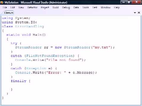Click the 'static void Main()' declaration
The height and width of the screenshot is (106, 142).
point(26,35)
